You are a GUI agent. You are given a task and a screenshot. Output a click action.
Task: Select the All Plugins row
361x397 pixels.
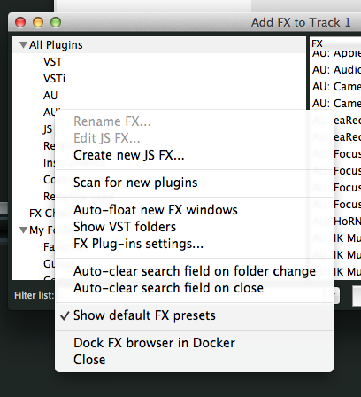coord(159,45)
